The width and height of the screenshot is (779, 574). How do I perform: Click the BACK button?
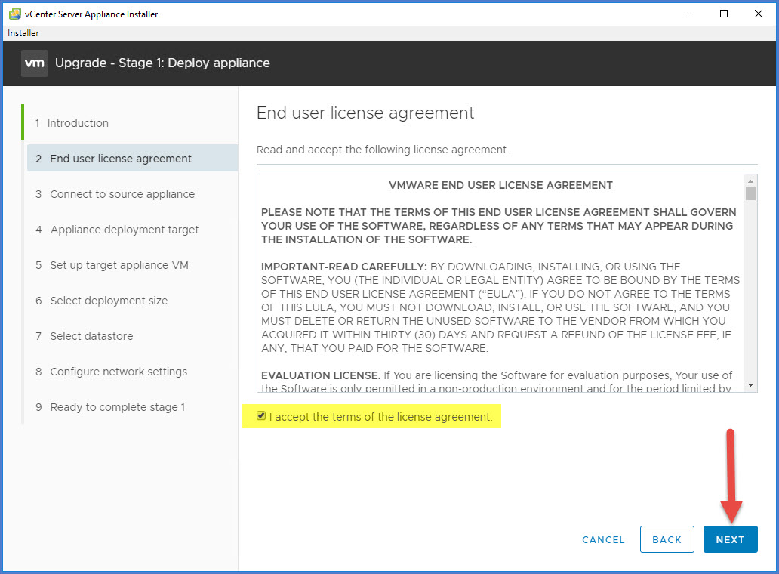667,539
